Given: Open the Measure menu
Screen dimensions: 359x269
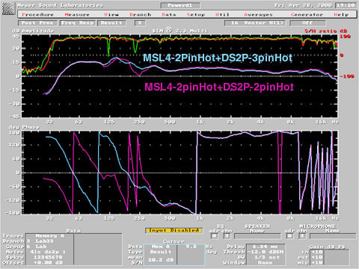Looking at the screenshot, I should pyautogui.click(x=77, y=15).
